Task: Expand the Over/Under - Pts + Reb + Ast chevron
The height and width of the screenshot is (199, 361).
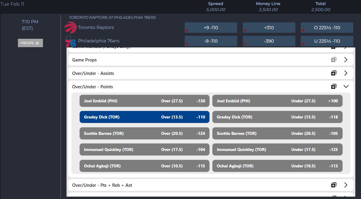Action: (x=346, y=185)
